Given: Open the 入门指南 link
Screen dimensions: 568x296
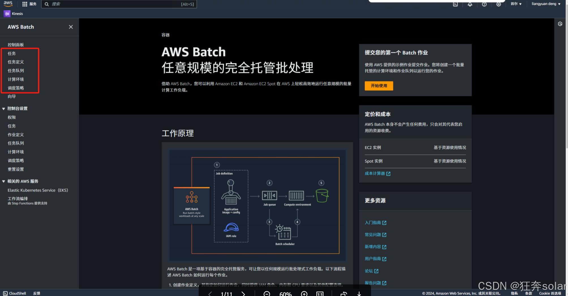Looking at the screenshot, I should pos(373,223).
